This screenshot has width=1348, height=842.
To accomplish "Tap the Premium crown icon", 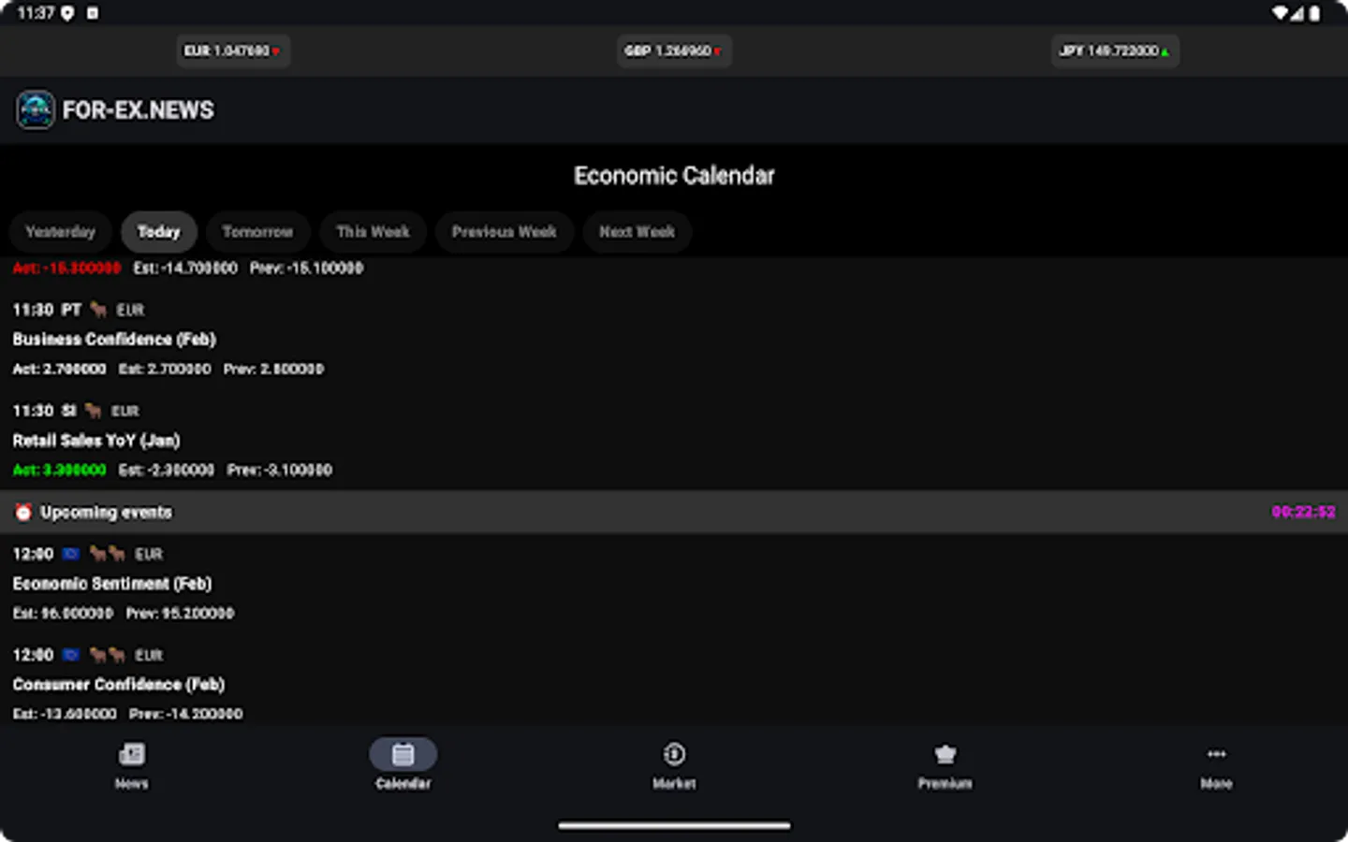I will tap(945, 753).
